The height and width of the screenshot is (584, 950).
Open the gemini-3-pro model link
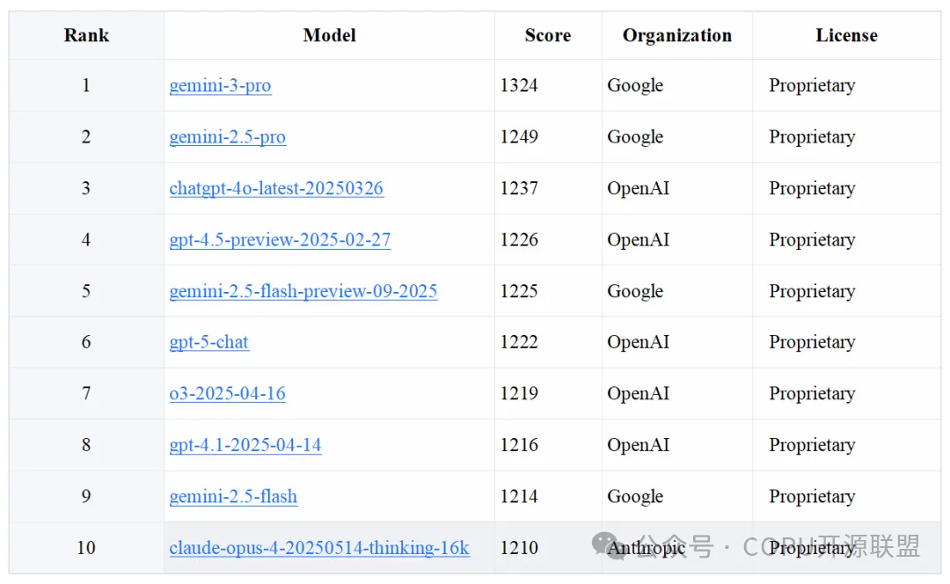220,85
